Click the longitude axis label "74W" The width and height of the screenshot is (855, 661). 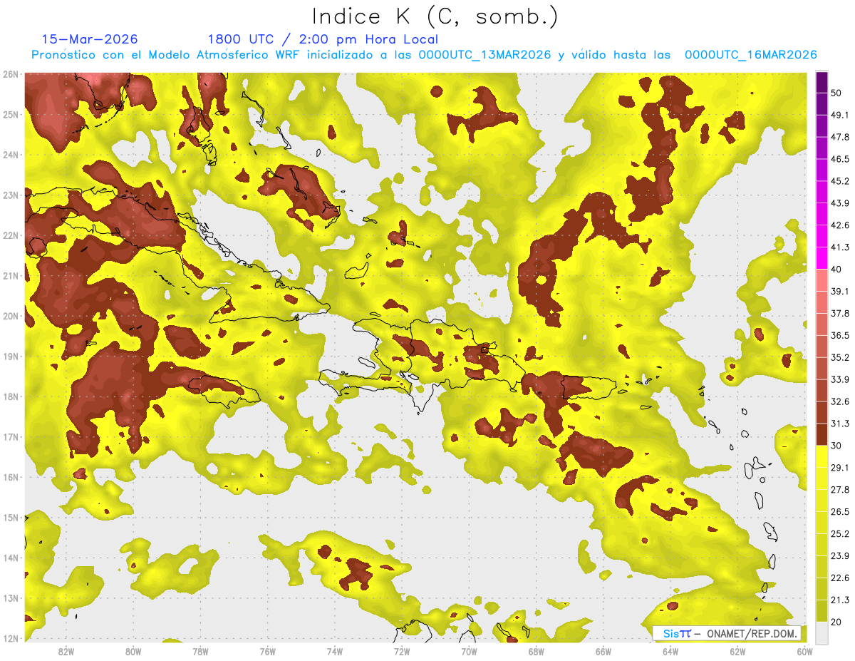[x=335, y=652]
